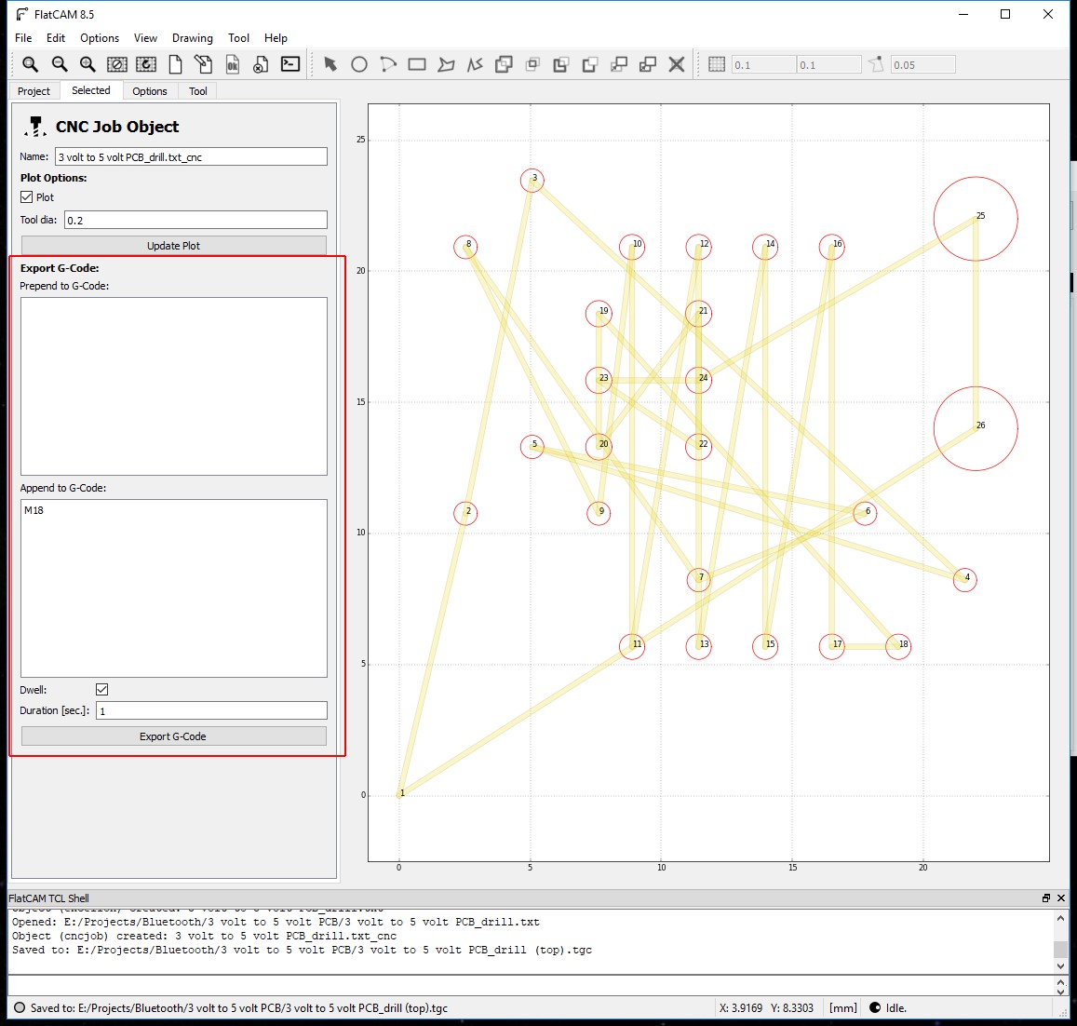
Task: Close the FlatCAM TCL Shell panel
Action: pos(1061,898)
